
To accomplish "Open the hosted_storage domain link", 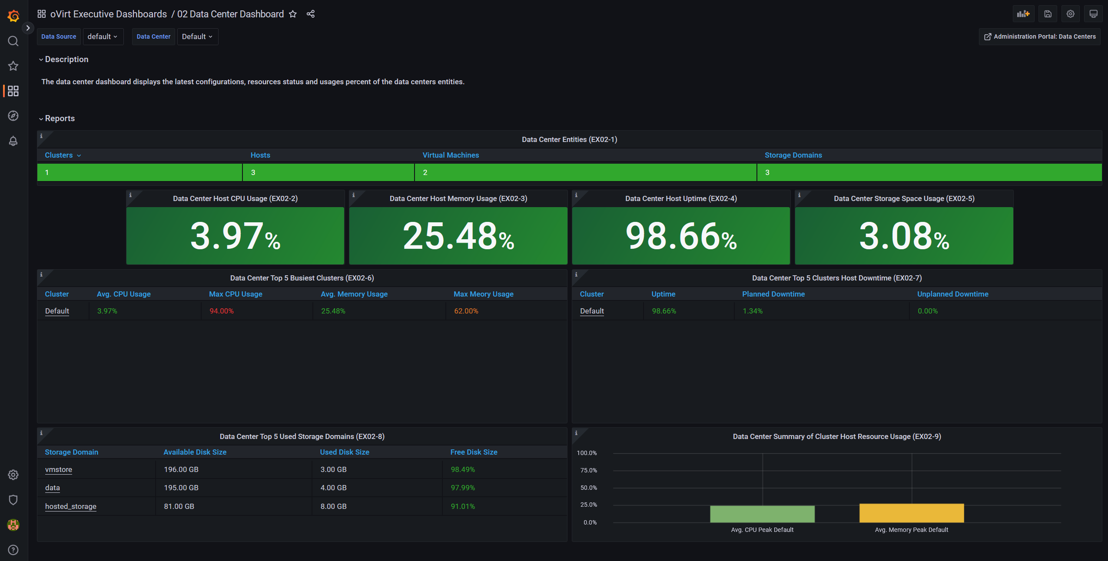I will [71, 506].
